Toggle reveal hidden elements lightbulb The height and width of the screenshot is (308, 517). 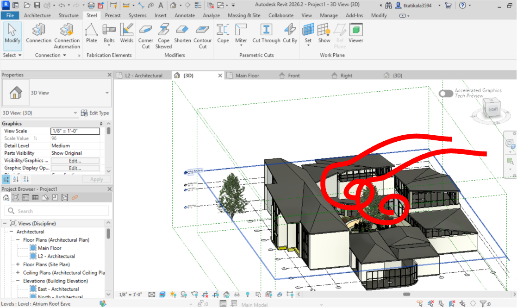point(247,295)
